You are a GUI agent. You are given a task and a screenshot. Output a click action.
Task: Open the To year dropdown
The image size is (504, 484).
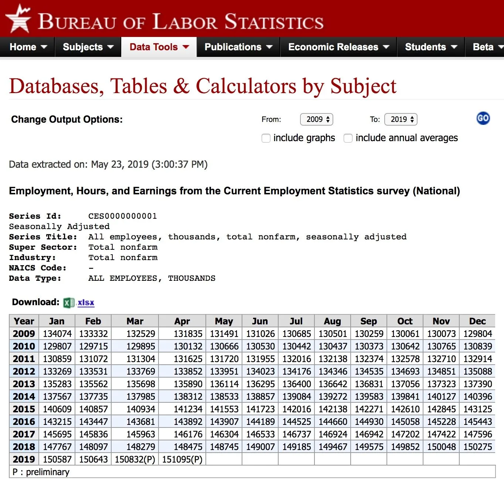tap(401, 119)
